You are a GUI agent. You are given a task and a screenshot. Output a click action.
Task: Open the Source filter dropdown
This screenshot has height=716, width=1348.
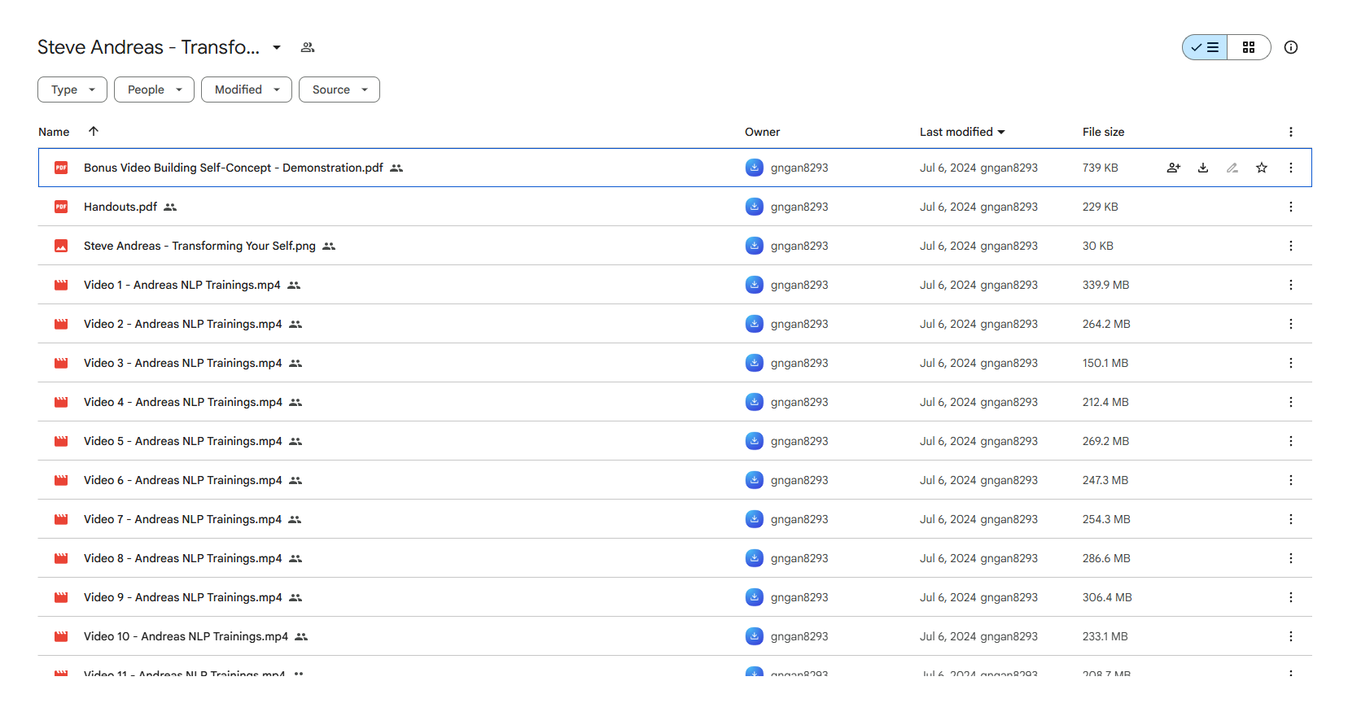click(x=339, y=89)
